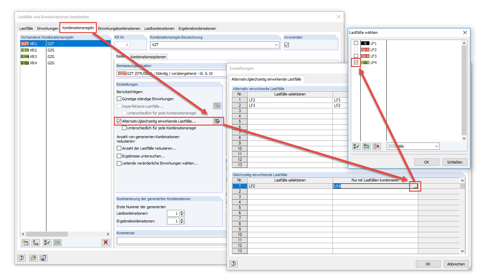Click the LF2 cell in Gleichzeitig einwirkende Lastfälle row 1
The image size is (487, 280).
click(x=290, y=186)
